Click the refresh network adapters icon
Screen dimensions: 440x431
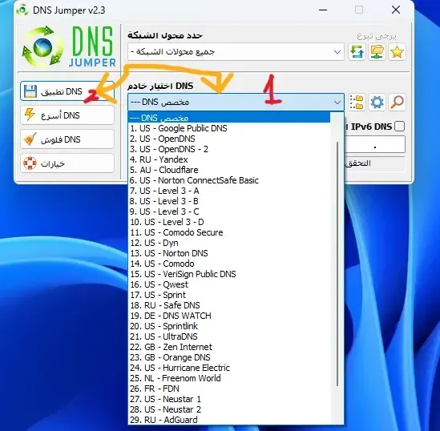pyautogui.click(x=357, y=52)
